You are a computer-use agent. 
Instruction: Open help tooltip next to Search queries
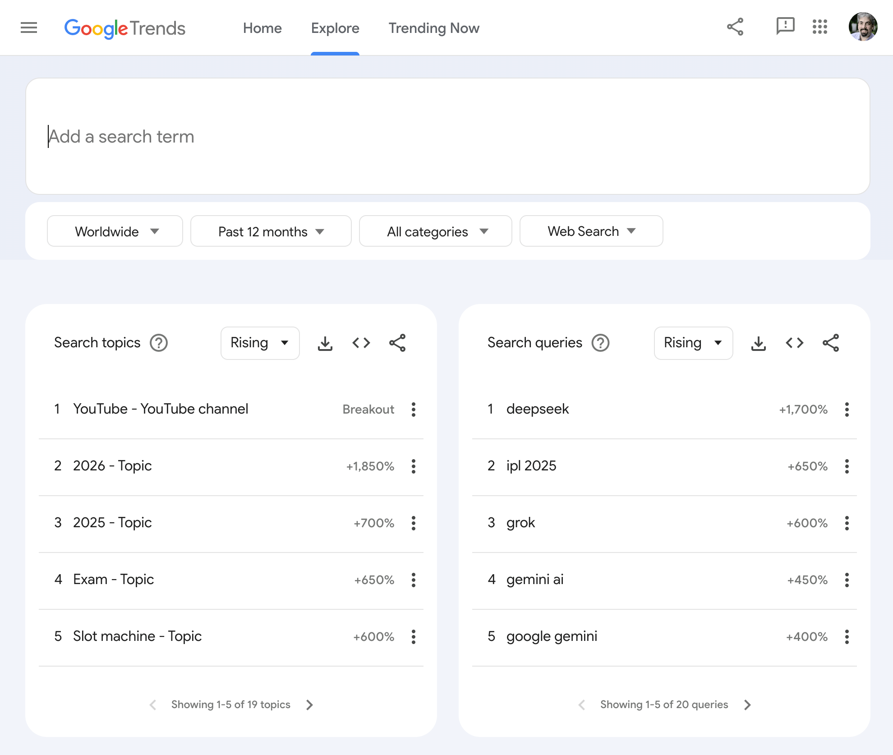click(x=600, y=343)
